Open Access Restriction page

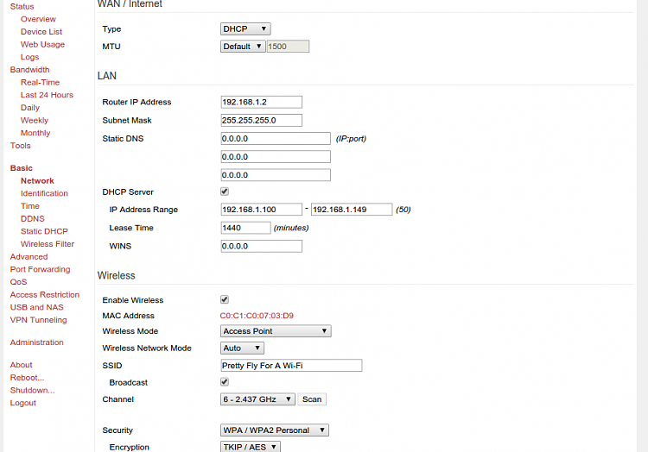45,295
